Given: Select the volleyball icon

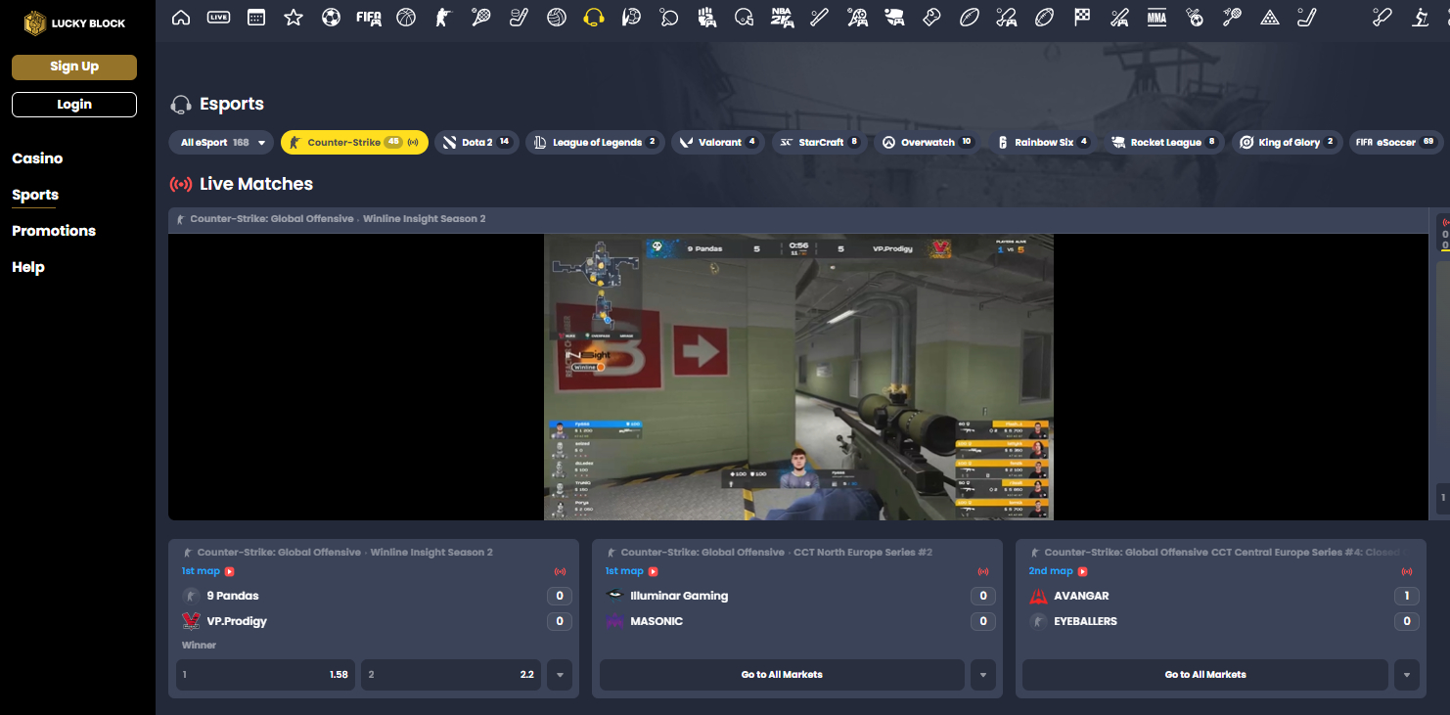Looking at the screenshot, I should point(557,17).
